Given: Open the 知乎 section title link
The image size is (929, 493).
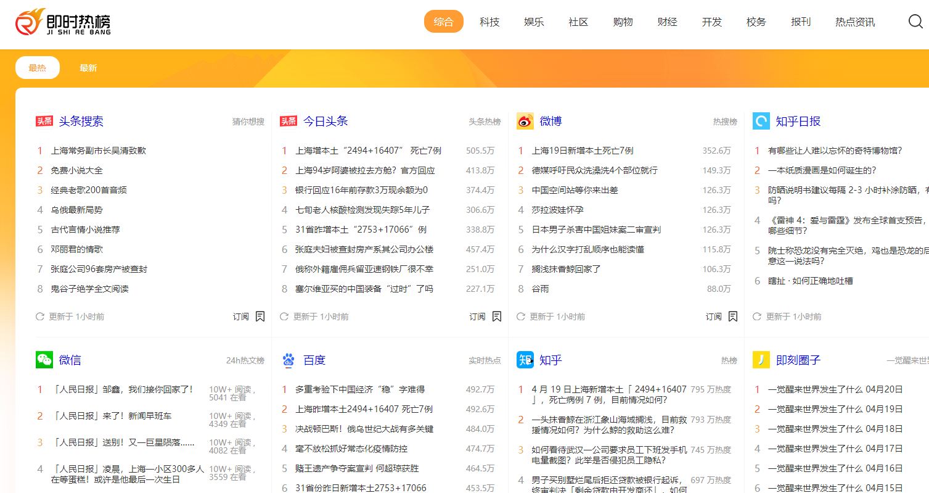Looking at the screenshot, I should pos(550,360).
